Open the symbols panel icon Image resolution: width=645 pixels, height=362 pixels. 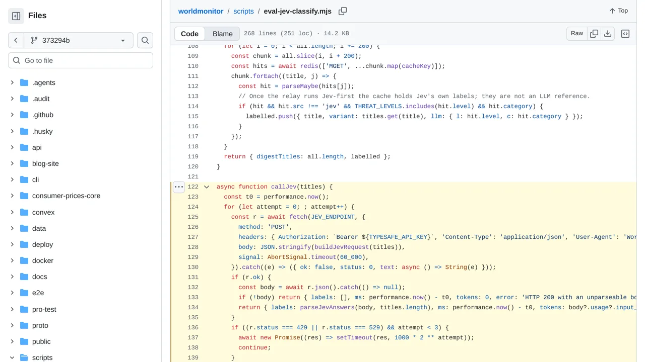click(x=625, y=34)
